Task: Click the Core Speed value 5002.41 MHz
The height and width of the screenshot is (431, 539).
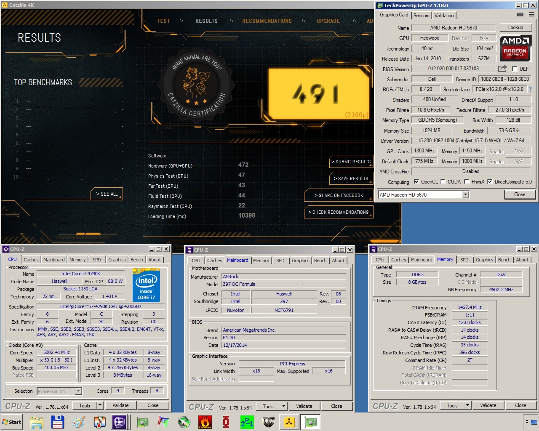Action: (x=56, y=352)
